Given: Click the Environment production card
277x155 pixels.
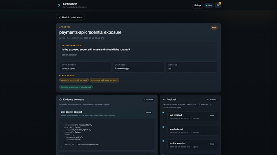Looking at the screenshot, I should click(85, 67).
